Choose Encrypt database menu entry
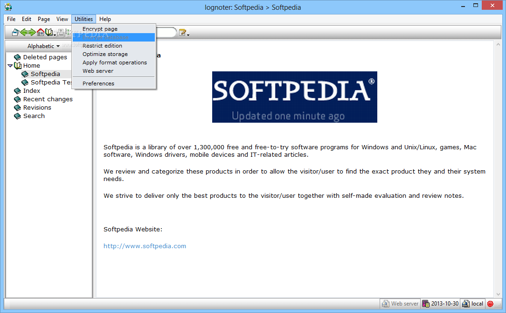Viewport: 506px width, 313px height. (114, 37)
